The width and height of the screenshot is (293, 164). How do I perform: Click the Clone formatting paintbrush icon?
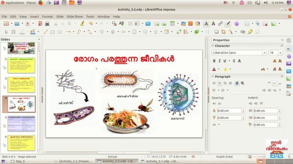click(x=82, y=24)
